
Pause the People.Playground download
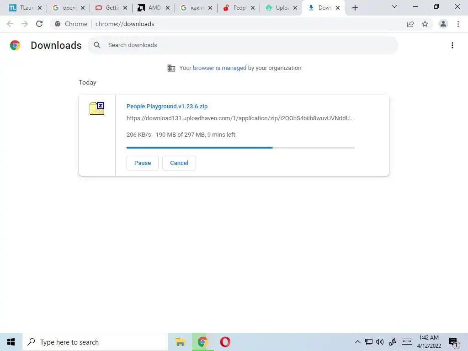pos(143,163)
